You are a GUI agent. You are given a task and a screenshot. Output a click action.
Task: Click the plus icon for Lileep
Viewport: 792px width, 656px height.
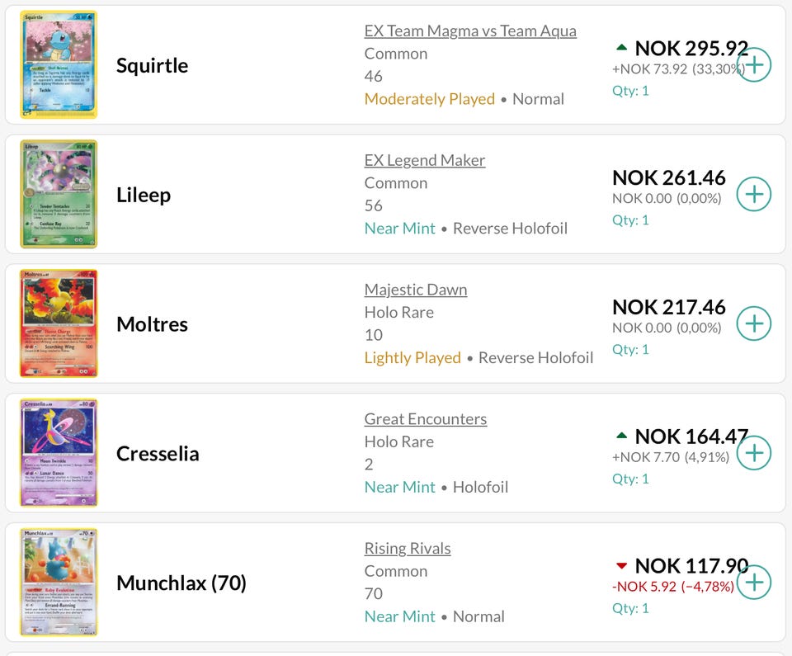tap(753, 194)
